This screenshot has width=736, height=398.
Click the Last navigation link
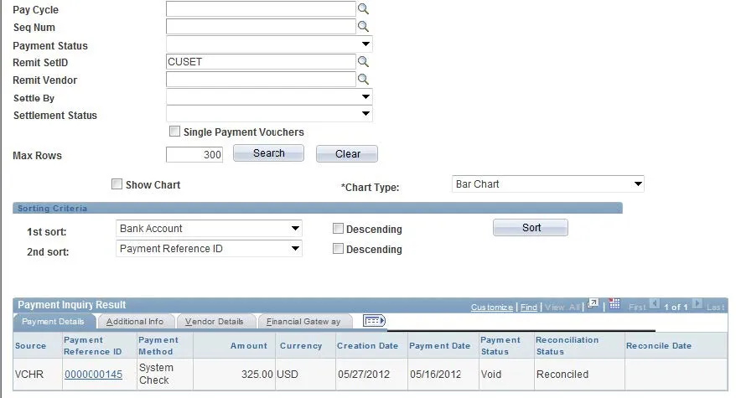coord(715,307)
